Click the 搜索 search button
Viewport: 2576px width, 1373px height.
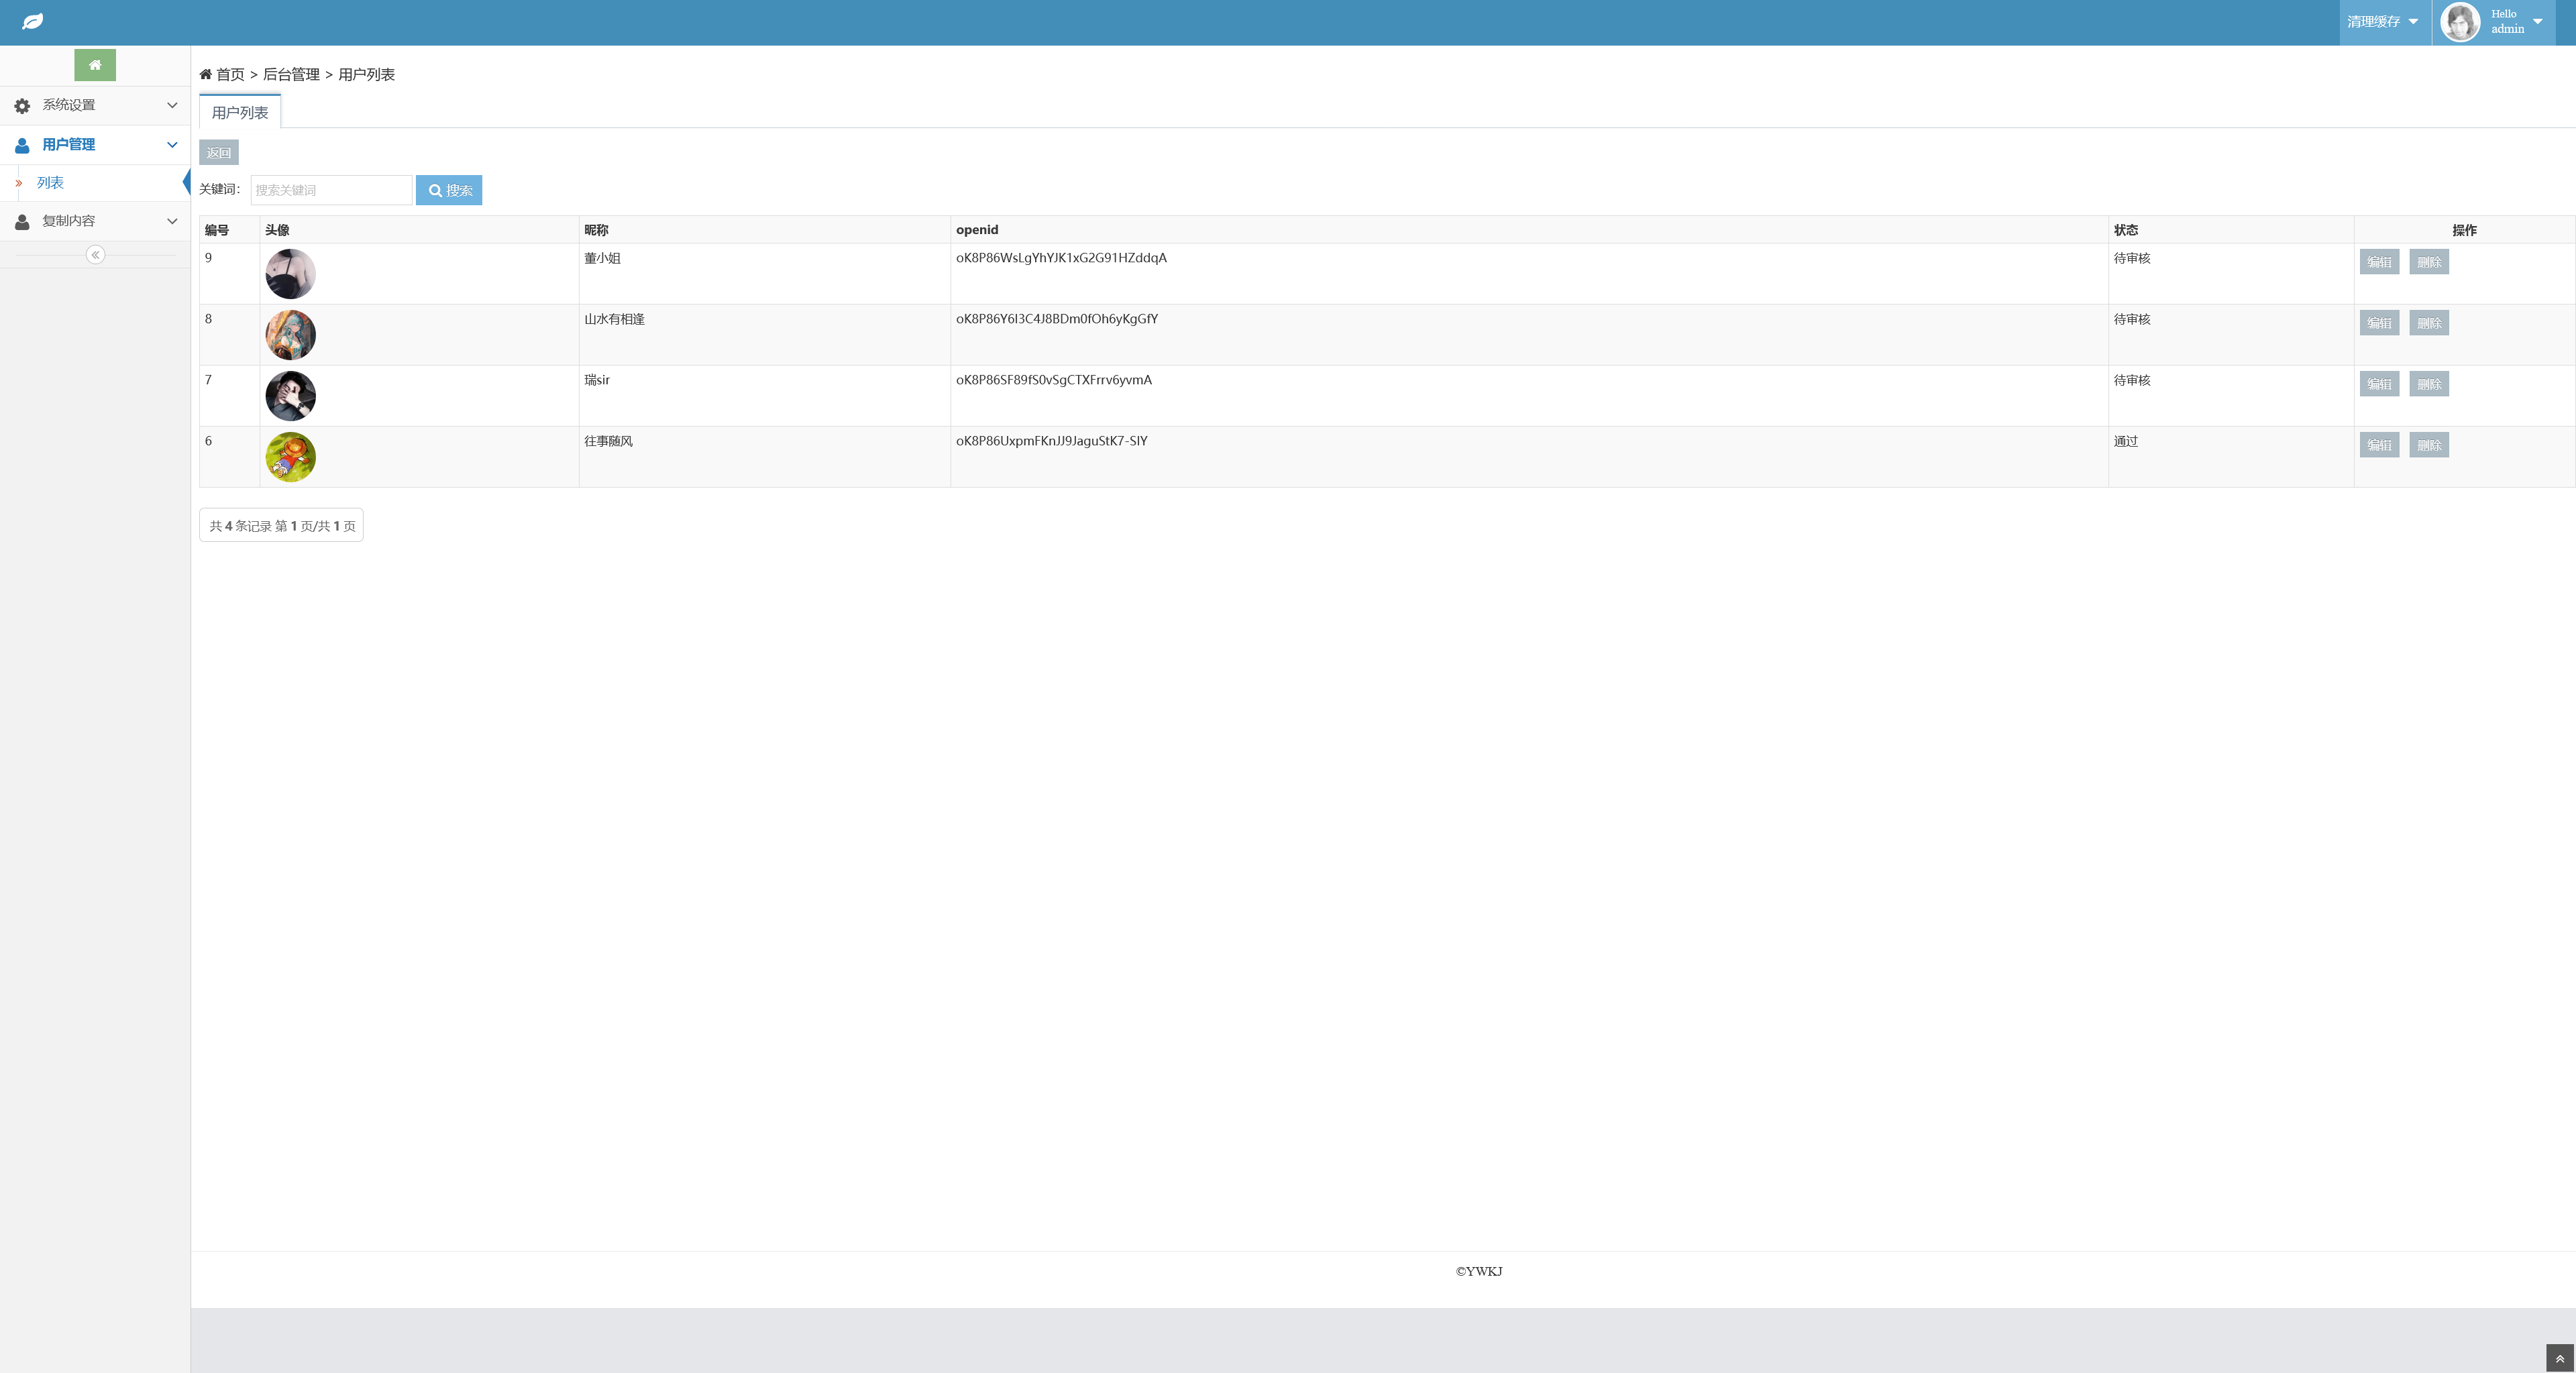pos(449,190)
